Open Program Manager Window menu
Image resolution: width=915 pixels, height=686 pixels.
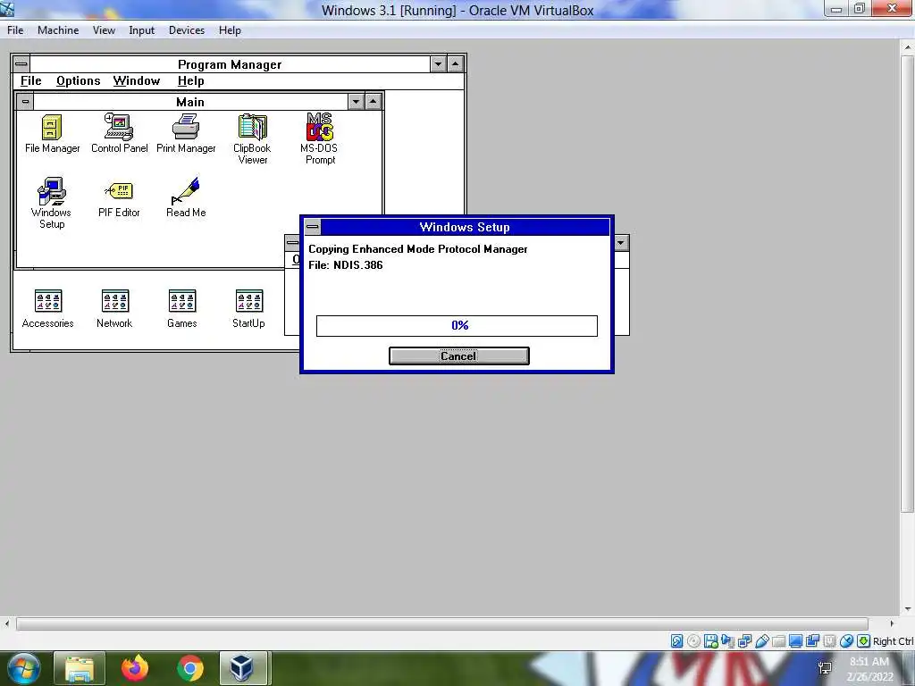(137, 81)
